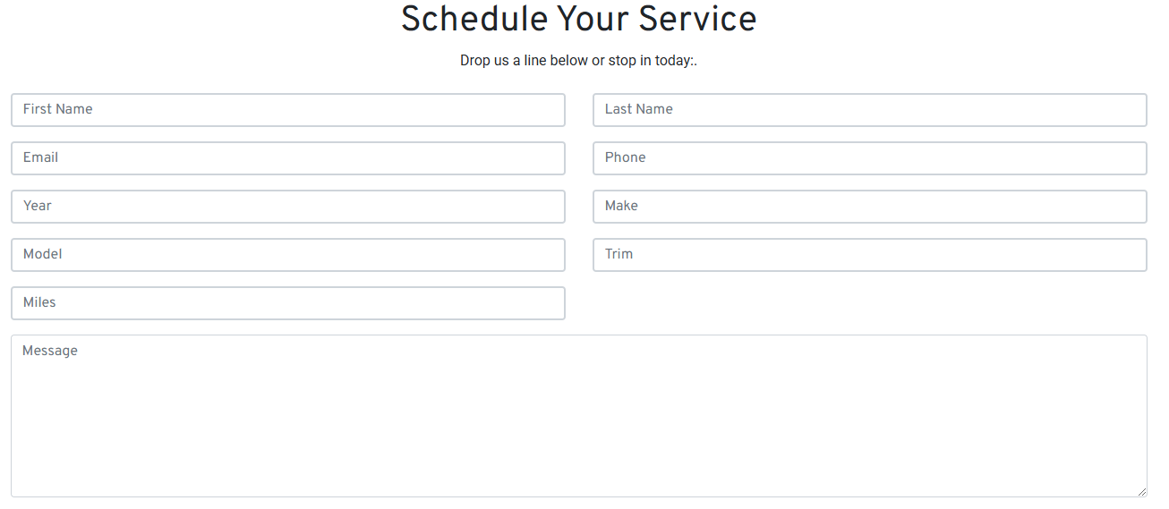The height and width of the screenshot is (509, 1169).
Task: Click the First Name input field
Action: click(287, 110)
